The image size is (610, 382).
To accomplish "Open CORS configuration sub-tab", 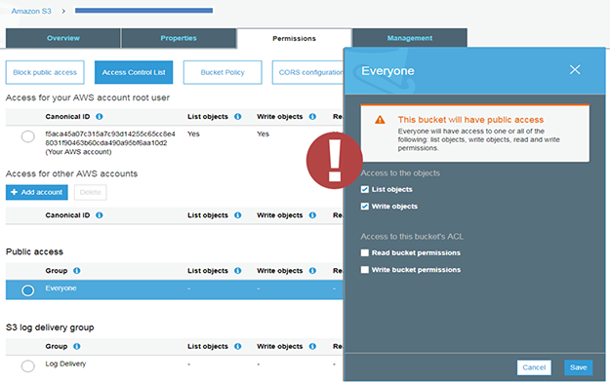I will tap(308, 72).
